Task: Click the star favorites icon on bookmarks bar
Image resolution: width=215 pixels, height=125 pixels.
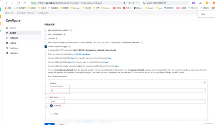Action: click(6, 8)
